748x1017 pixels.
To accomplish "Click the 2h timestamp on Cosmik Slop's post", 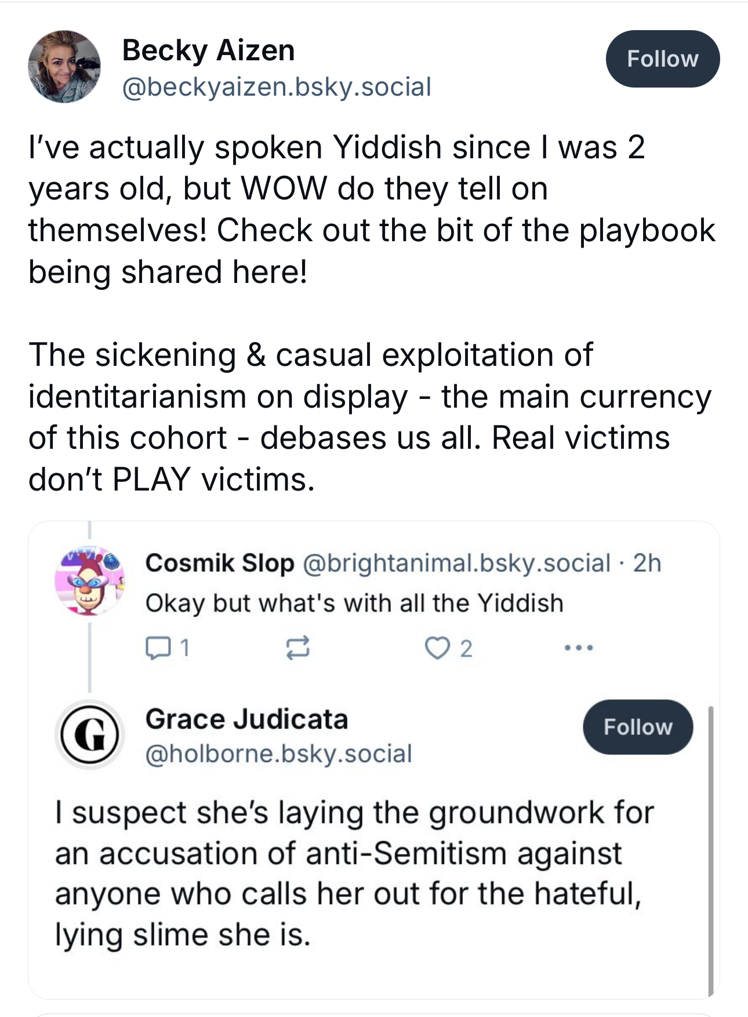I will point(647,563).
